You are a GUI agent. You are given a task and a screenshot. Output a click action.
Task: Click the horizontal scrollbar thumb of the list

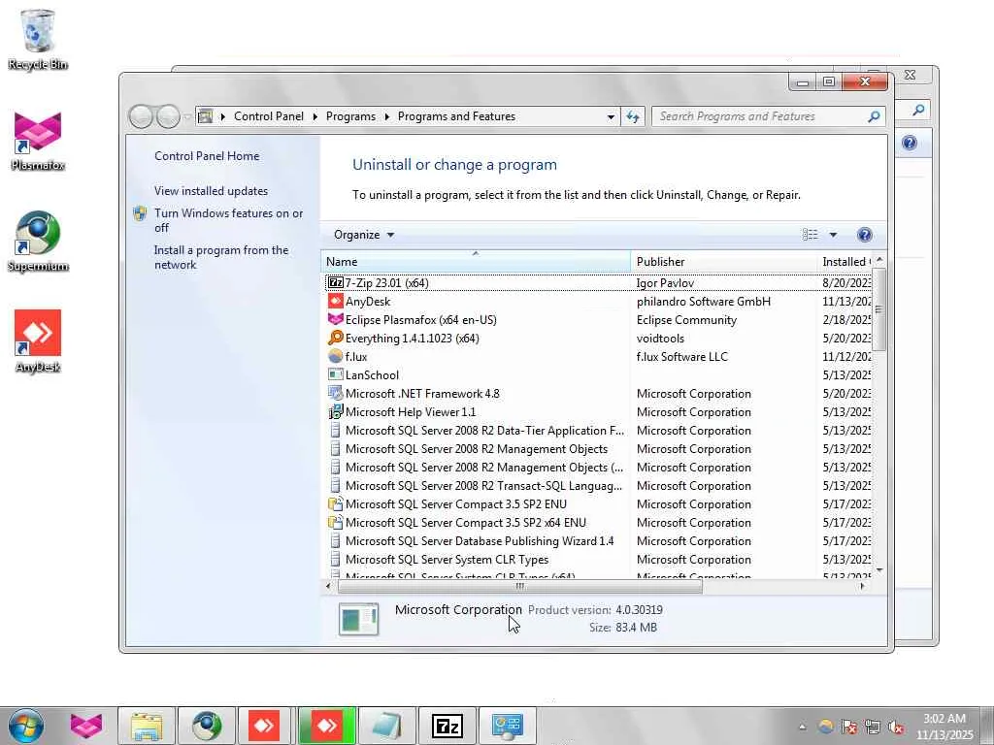(x=520, y=587)
